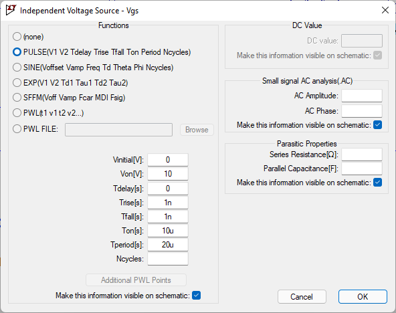This screenshot has height=313, width=396.
Task: Click the empty Ncycles input field
Action: (x=168, y=259)
